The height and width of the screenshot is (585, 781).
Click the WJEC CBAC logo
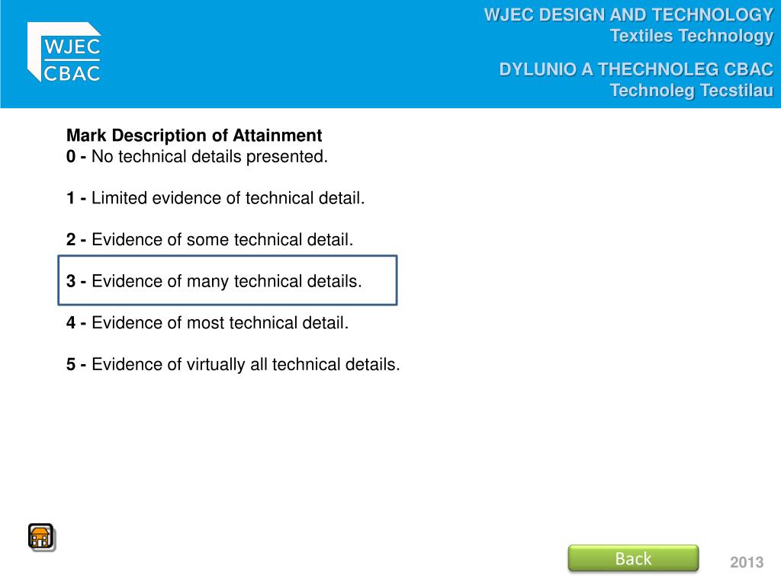pyautogui.click(x=64, y=52)
